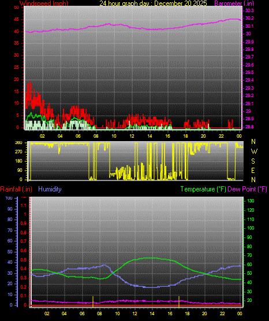This screenshot has width=269, height=321.
Task: Select the '270' wind direction axis value
Action: click(x=18, y=152)
